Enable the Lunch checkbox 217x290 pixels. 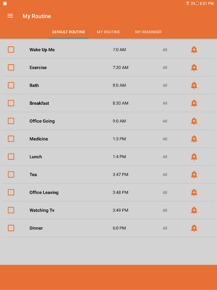click(11, 157)
